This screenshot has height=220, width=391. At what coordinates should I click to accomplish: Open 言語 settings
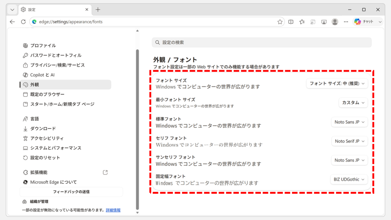click(65, 119)
